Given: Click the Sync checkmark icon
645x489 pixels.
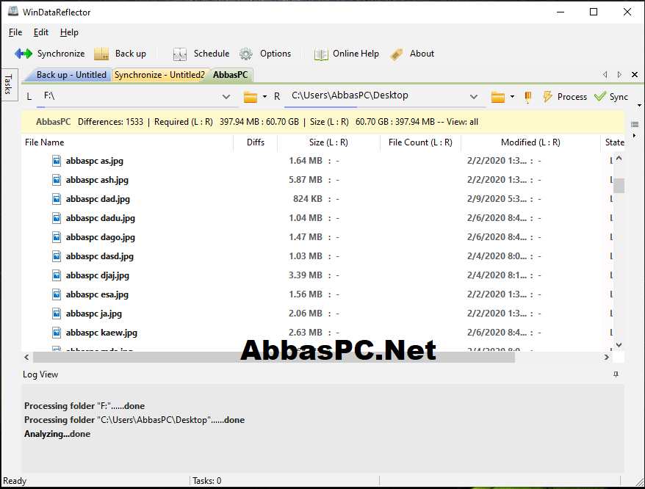Looking at the screenshot, I should (x=600, y=97).
